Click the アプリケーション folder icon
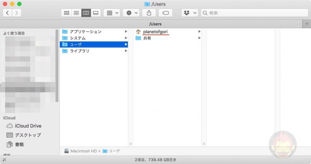The image size is (311, 164). [x=65, y=32]
